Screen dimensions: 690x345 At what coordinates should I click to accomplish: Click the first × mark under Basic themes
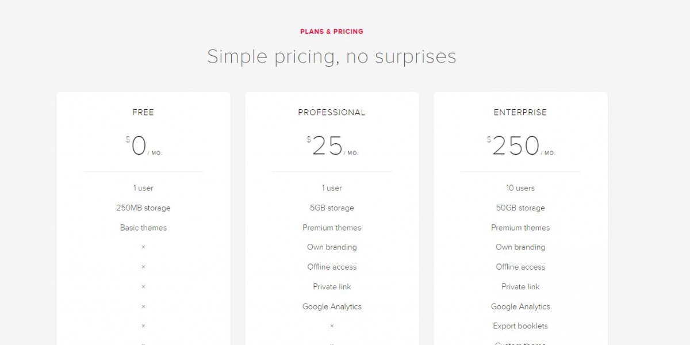tap(143, 247)
